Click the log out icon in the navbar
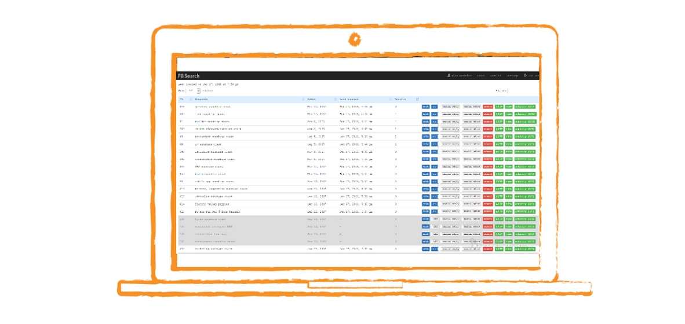This screenshot has height=324, width=685. (x=525, y=76)
